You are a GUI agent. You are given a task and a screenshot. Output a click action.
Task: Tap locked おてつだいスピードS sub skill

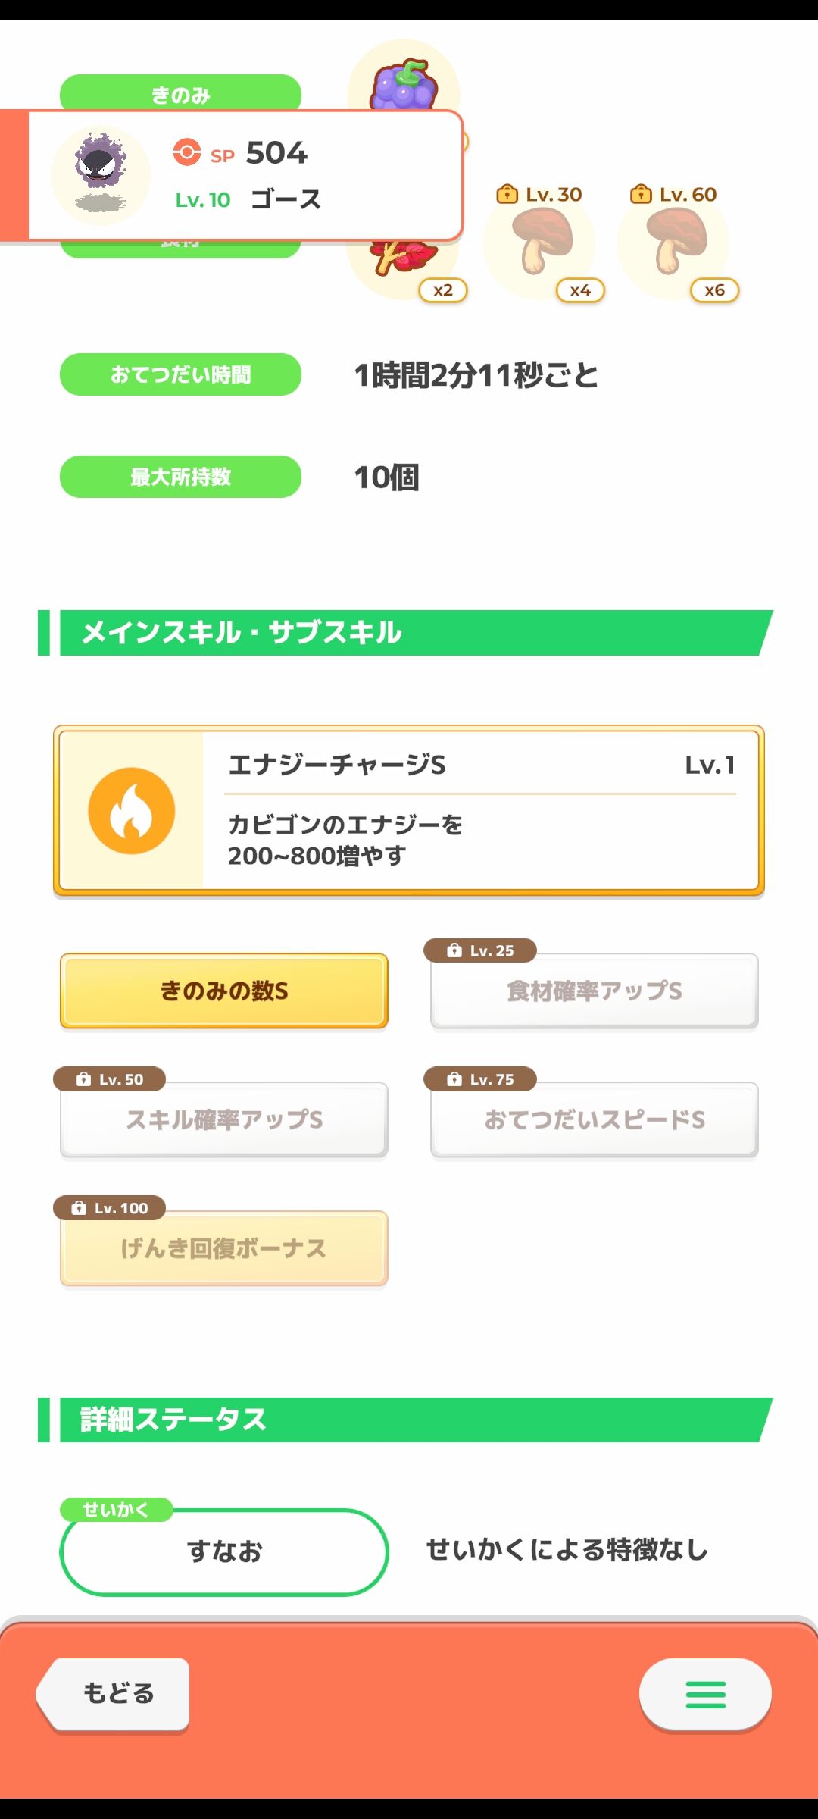(595, 1119)
